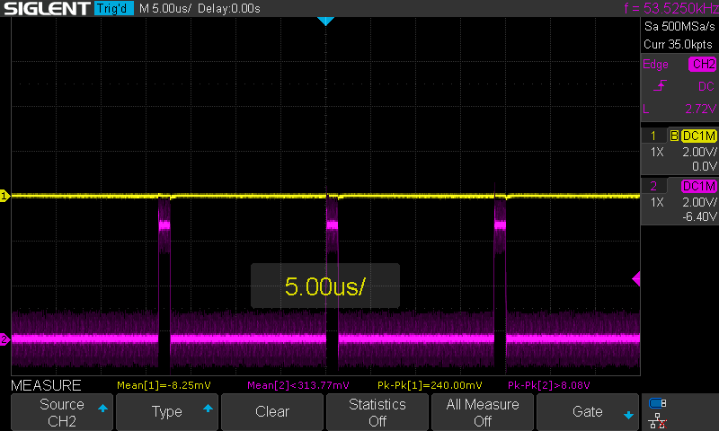This screenshot has height=431, width=719.
Task: Click the SIGLENT logo
Action: point(47,8)
